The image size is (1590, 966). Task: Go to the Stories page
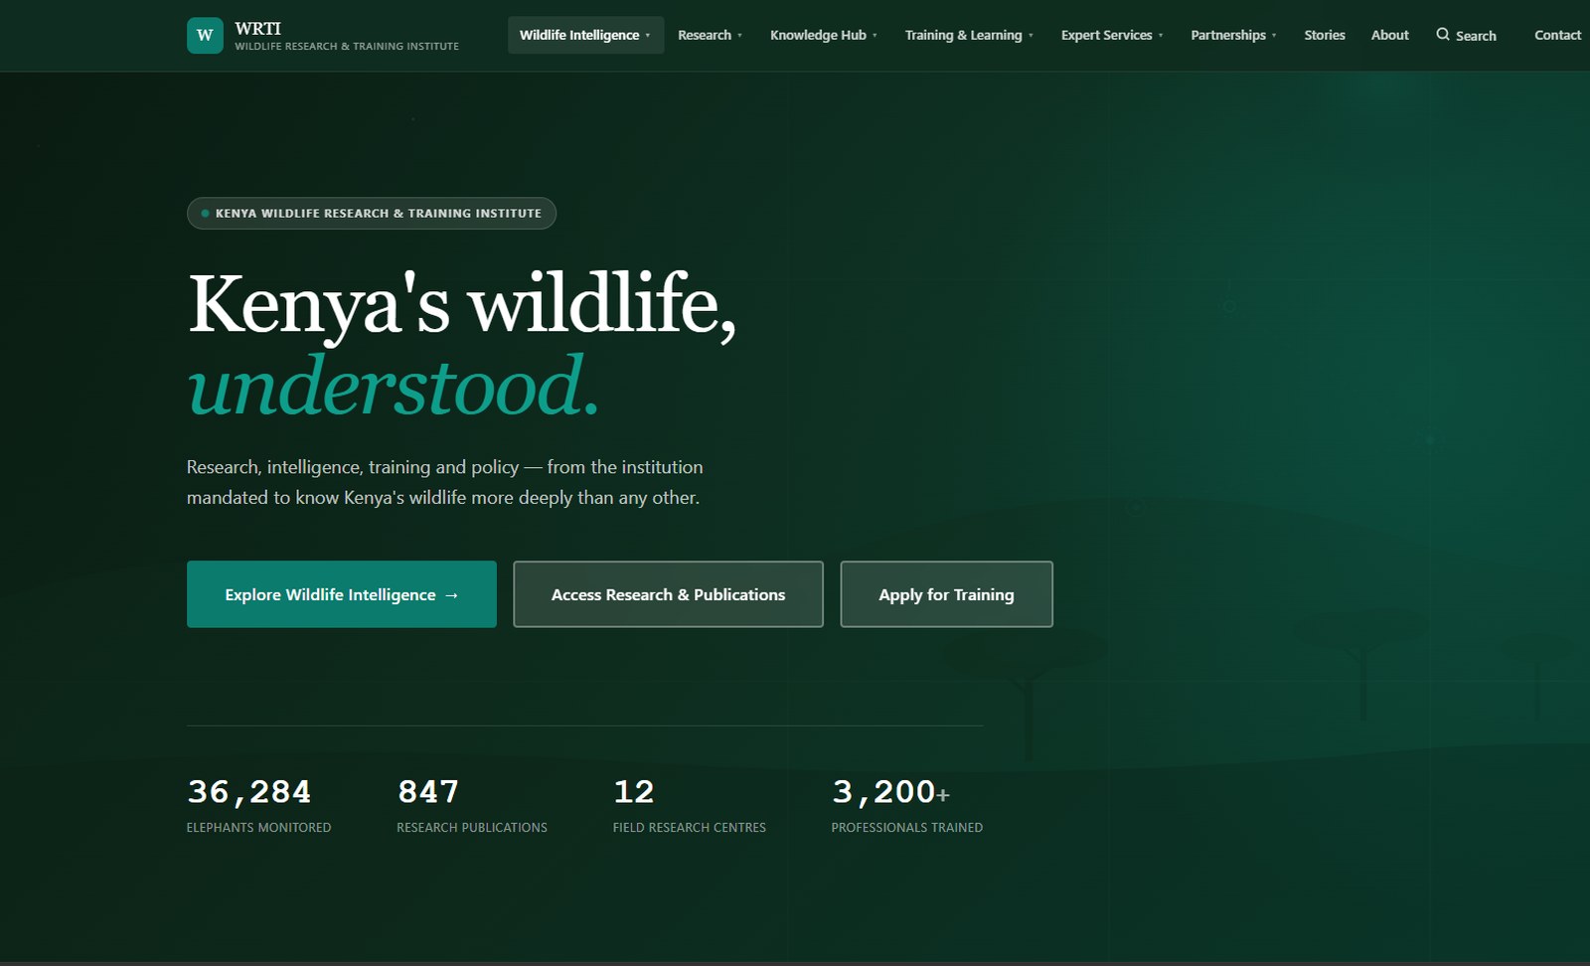(x=1325, y=35)
